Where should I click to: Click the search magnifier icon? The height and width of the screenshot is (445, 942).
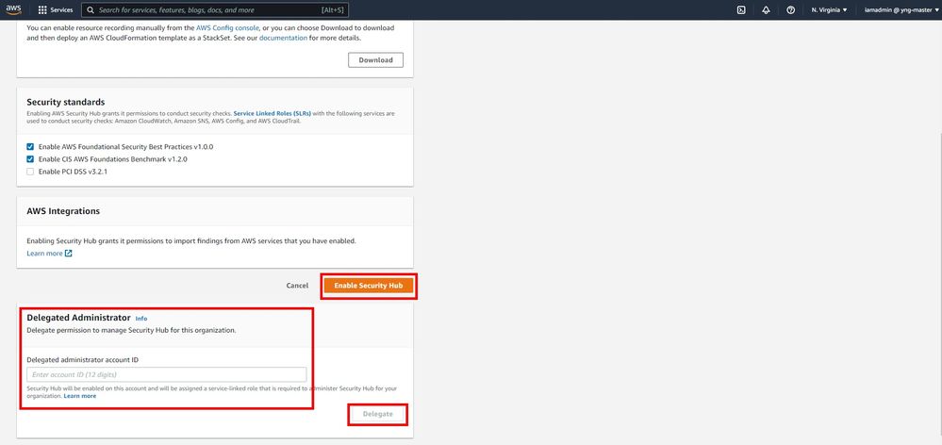pos(91,10)
